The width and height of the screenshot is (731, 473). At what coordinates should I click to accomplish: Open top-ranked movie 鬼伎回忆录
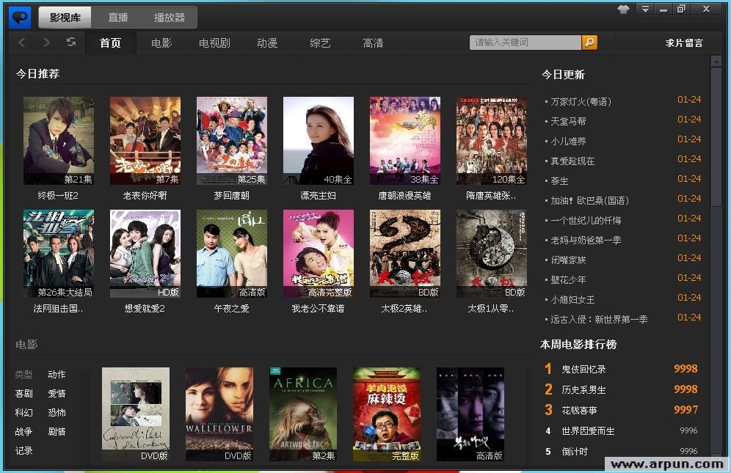coord(583,369)
